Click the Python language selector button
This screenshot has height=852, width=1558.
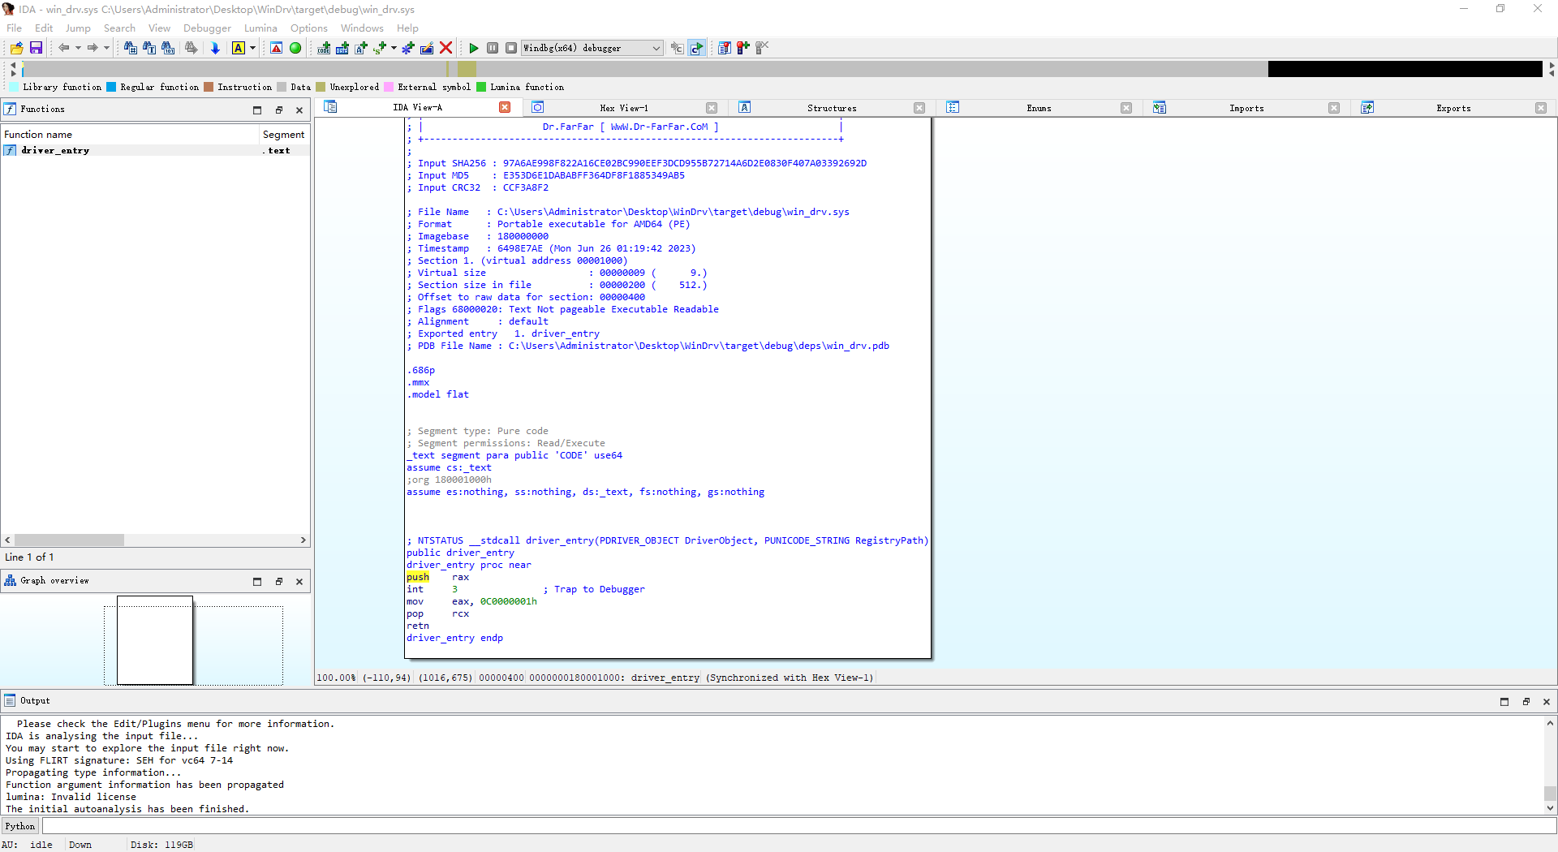coord(20,826)
